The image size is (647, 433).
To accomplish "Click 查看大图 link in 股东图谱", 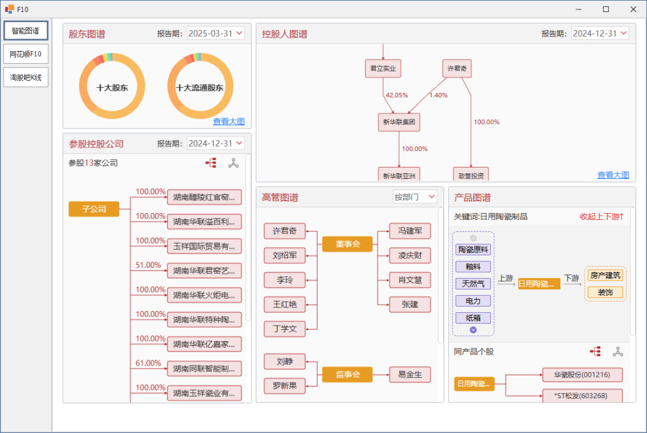I will tap(229, 121).
